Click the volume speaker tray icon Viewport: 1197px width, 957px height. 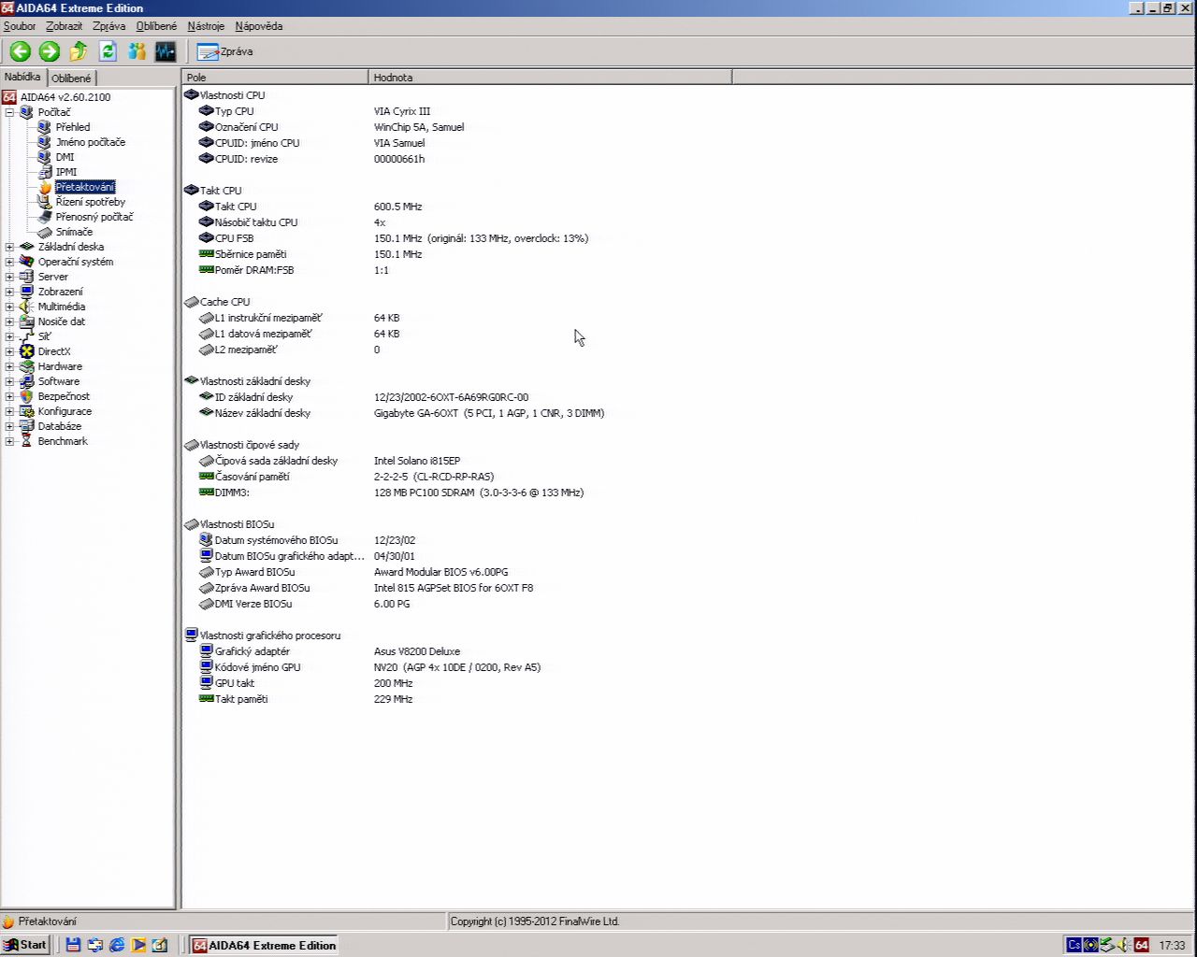[x=1124, y=945]
